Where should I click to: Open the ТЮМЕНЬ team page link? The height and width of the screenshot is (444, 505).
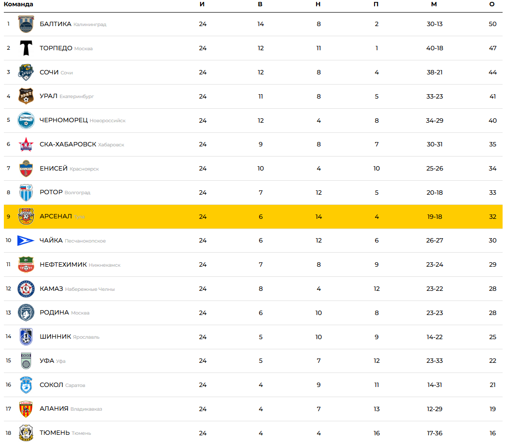55,433
